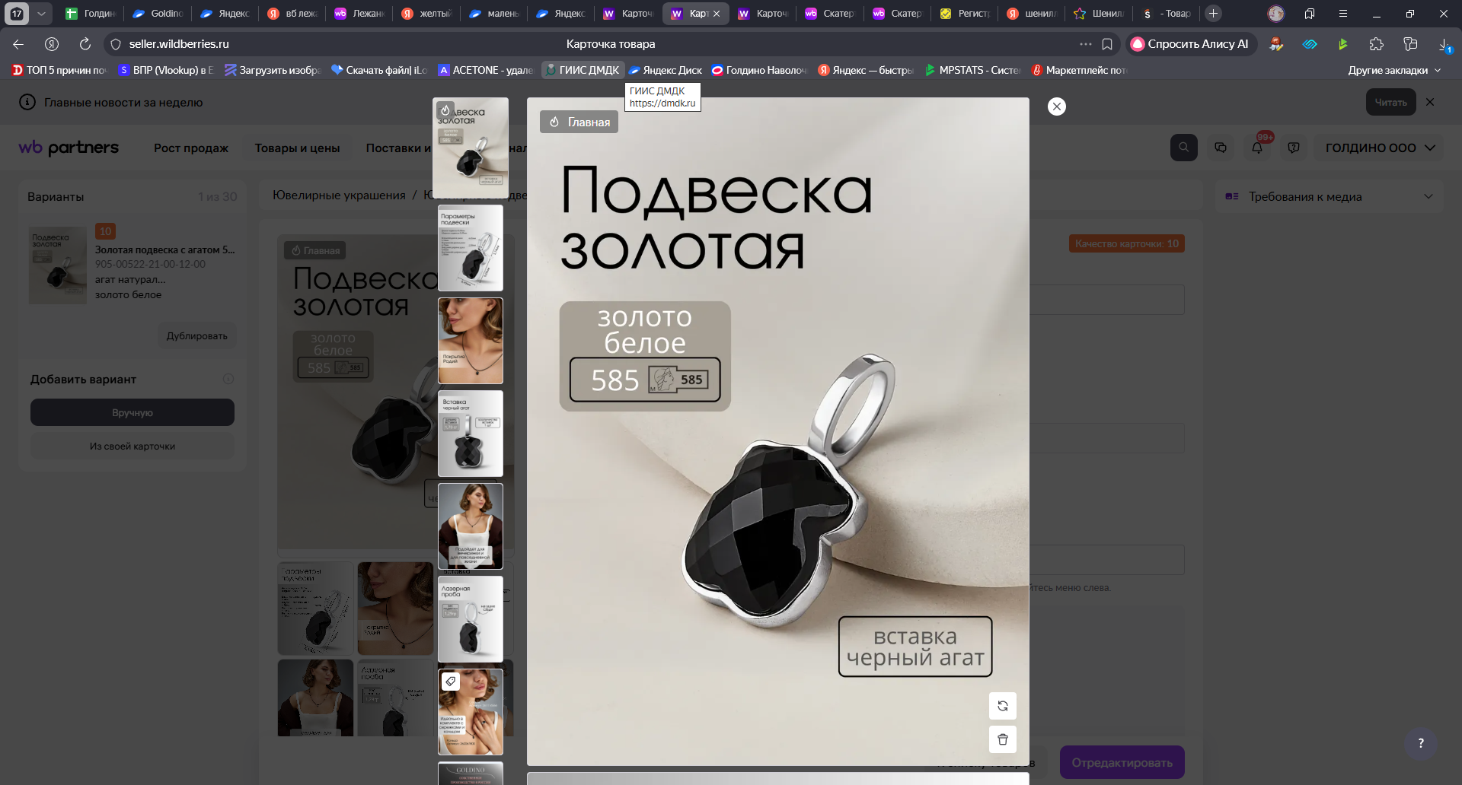Viewport: 1462px width, 785px height.
Task: Open the Другие закладки bookmarks folder
Action: coord(1393,70)
